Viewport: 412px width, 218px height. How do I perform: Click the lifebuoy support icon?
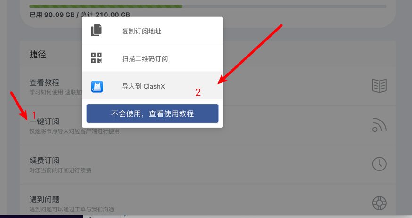[x=379, y=203]
